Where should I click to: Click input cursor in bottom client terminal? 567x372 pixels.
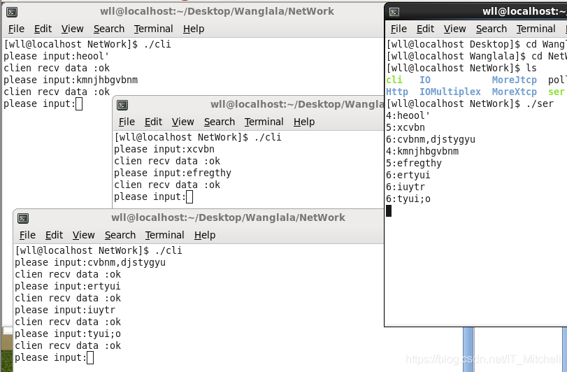(90, 358)
